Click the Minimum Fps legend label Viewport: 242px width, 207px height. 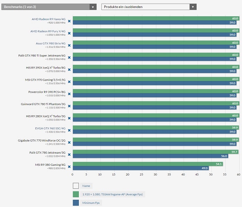point(91,203)
